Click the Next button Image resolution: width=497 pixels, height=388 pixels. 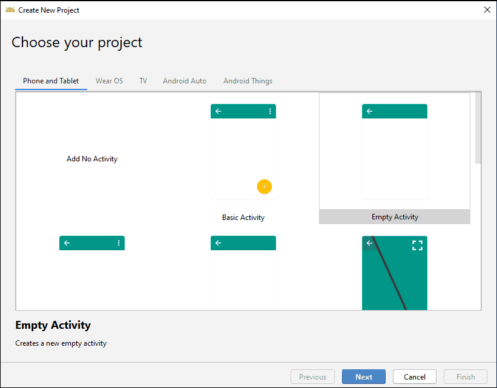click(x=364, y=377)
